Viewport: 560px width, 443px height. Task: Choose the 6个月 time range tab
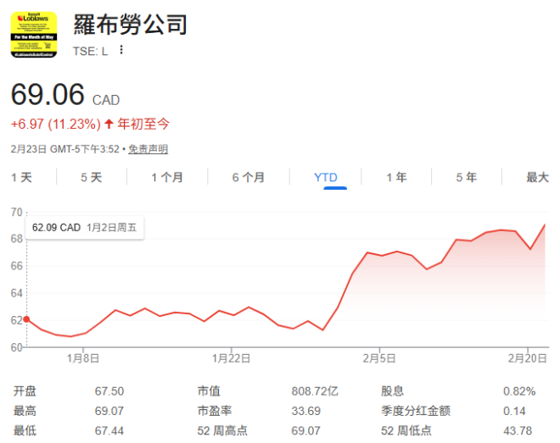pos(248,177)
